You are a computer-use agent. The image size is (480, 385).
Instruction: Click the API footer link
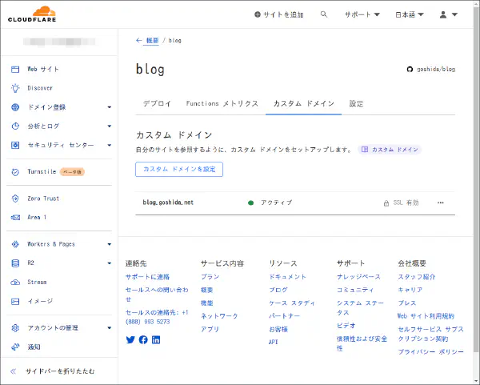(273, 342)
